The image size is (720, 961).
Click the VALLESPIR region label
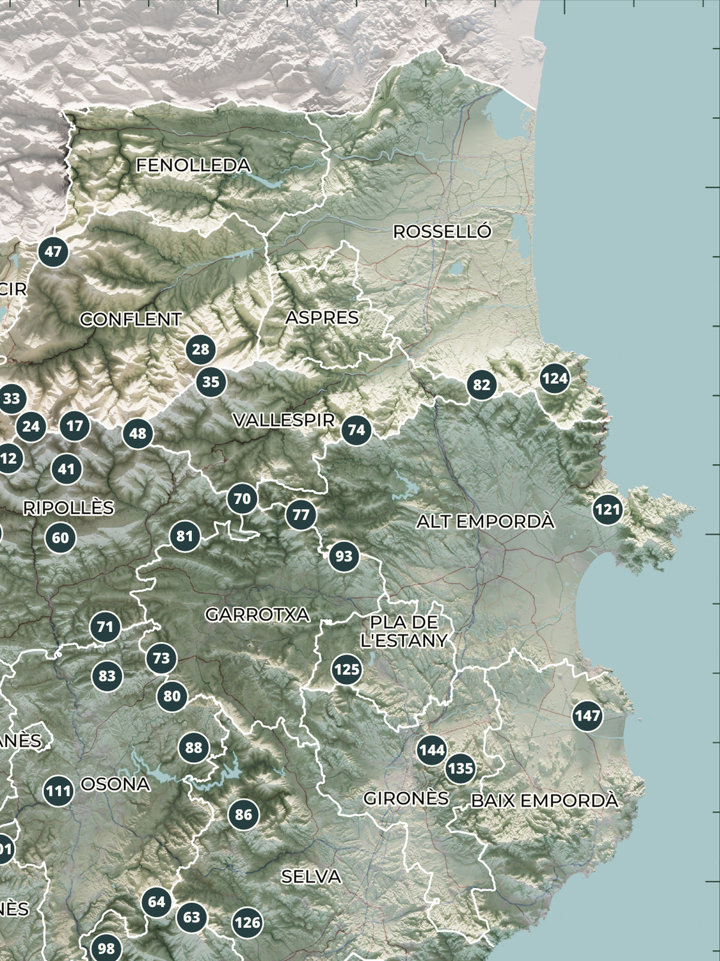coord(284,420)
